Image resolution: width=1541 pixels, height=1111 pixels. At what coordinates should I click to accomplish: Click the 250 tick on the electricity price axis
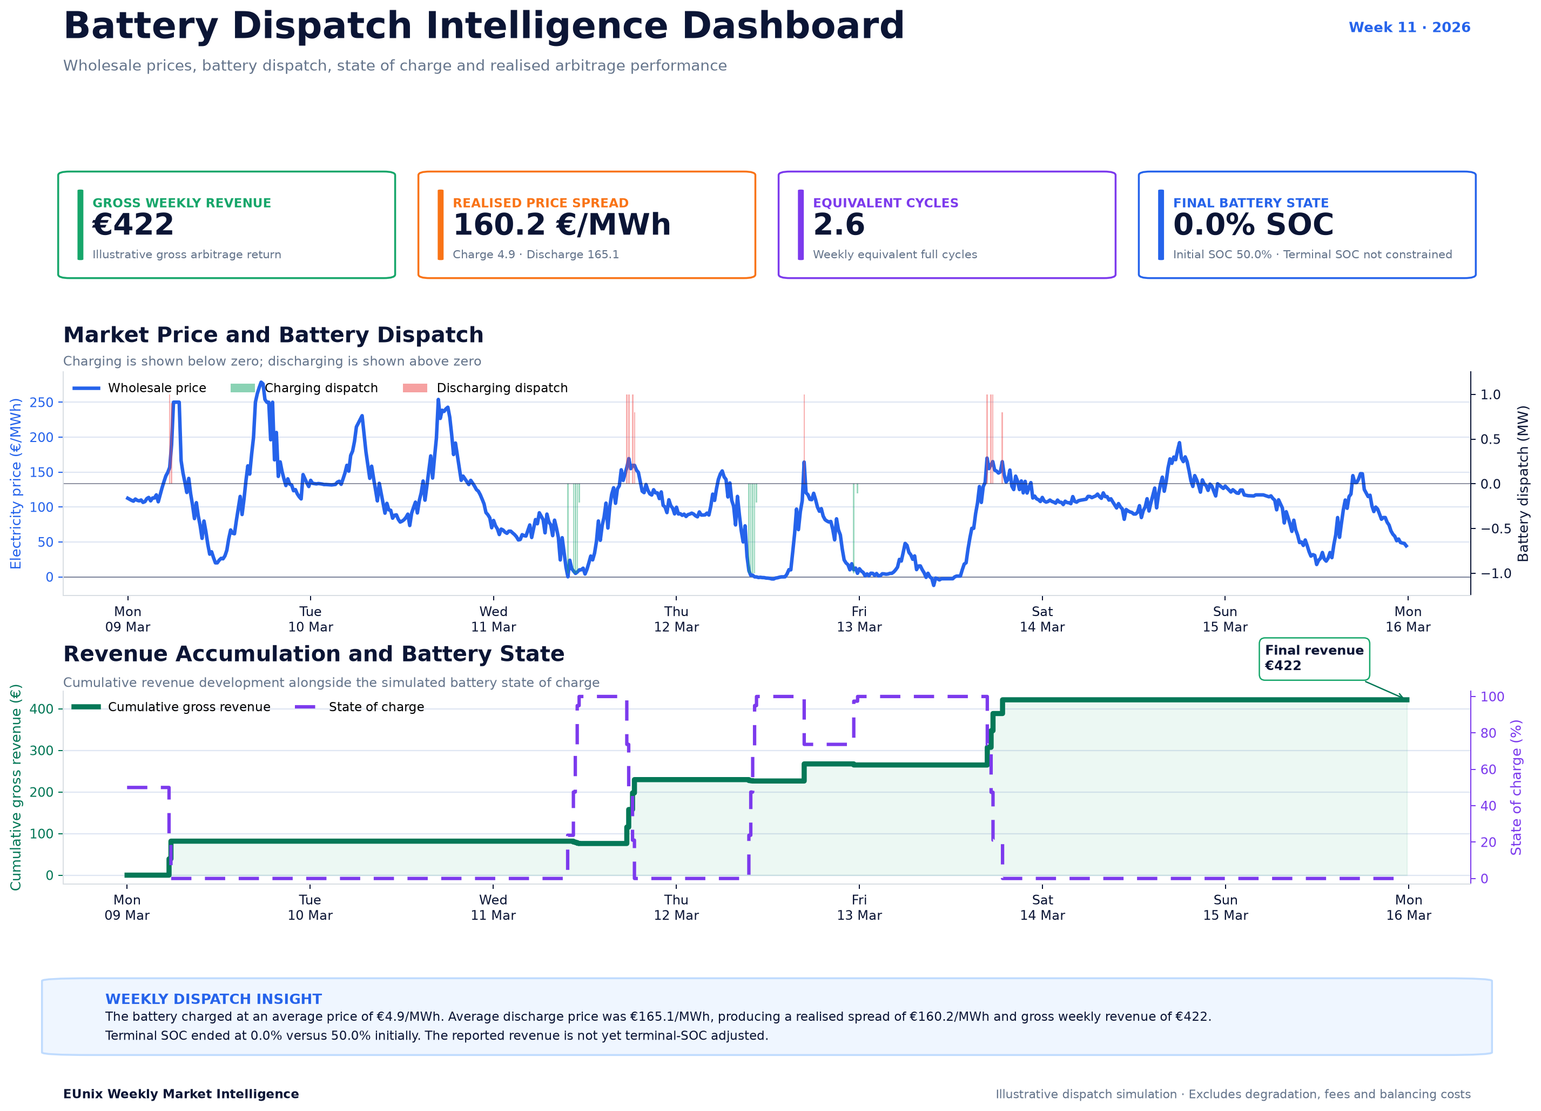coord(42,403)
